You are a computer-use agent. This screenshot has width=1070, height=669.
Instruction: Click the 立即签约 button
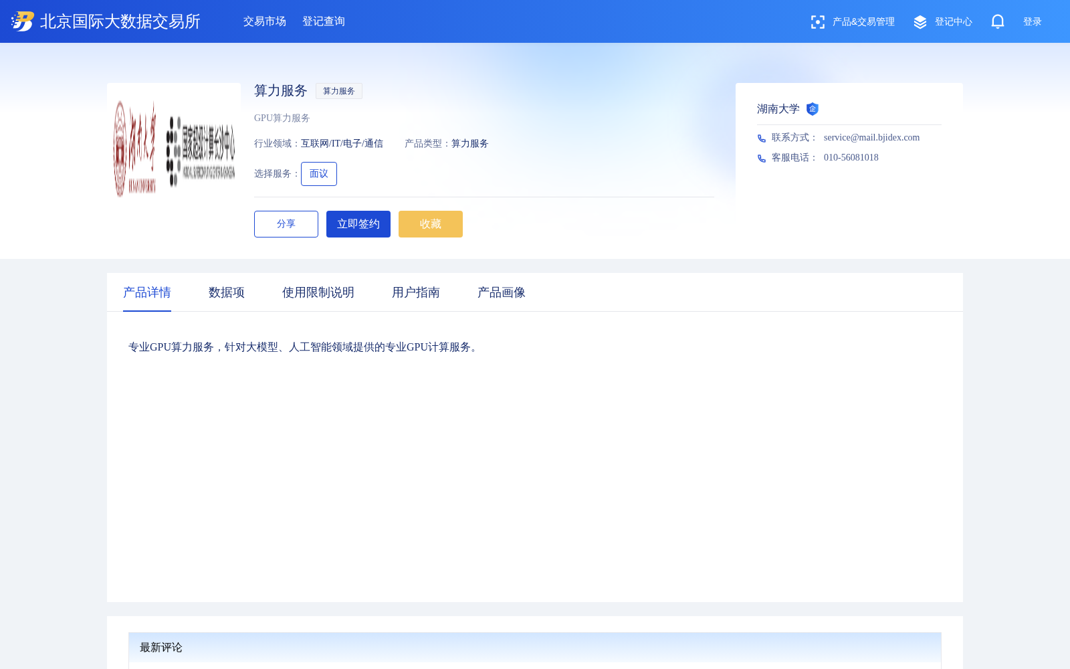point(358,224)
